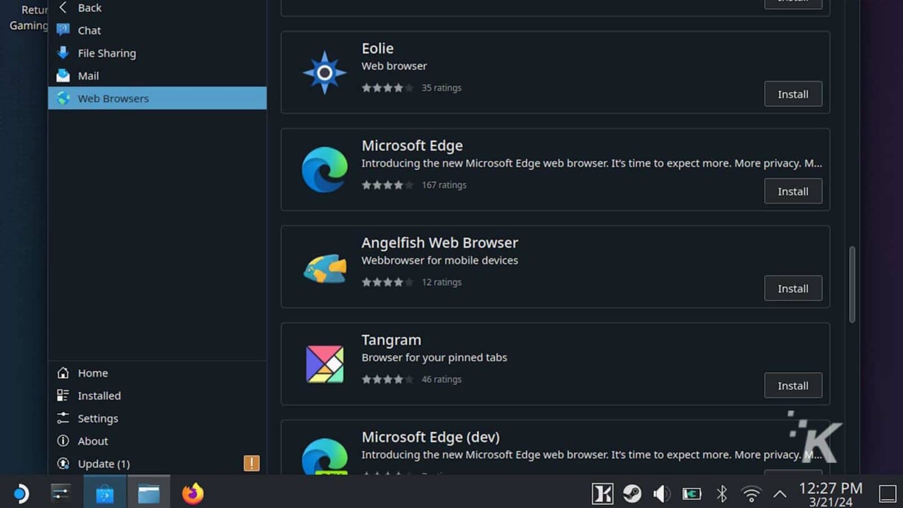The height and width of the screenshot is (508, 903).
Task: Click the Settings sliders icon
Action: tap(63, 418)
